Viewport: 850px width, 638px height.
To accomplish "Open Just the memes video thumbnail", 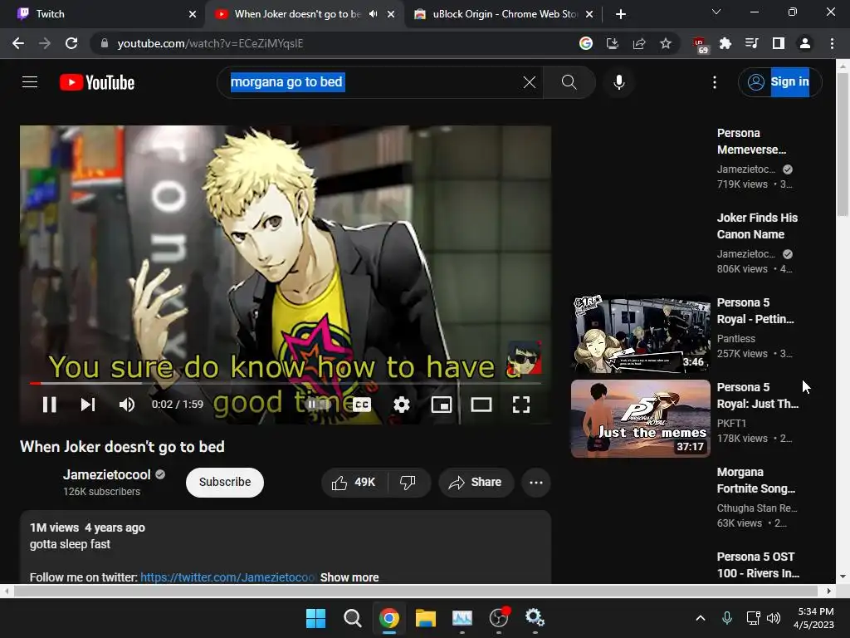I will [x=640, y=419].
